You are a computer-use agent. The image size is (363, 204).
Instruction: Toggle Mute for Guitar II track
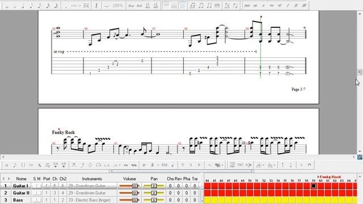(39, 193)
